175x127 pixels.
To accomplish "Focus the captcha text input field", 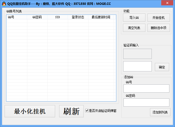I will (137, 66).
